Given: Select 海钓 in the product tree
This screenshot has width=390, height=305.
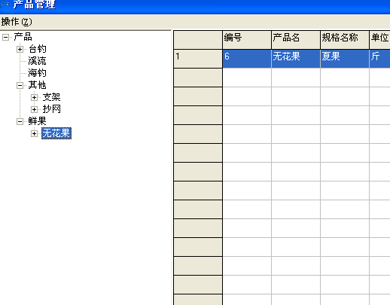Looking at the screenshot, I should pyautogui.click(x=37, y=73).
